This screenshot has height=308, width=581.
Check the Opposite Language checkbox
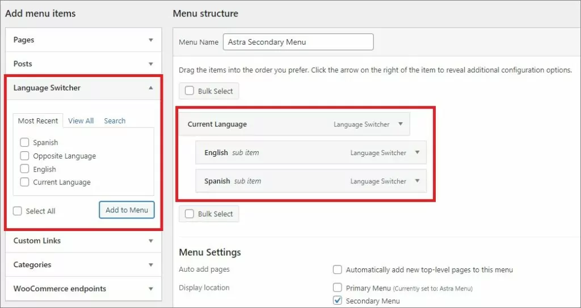(24, 156)
